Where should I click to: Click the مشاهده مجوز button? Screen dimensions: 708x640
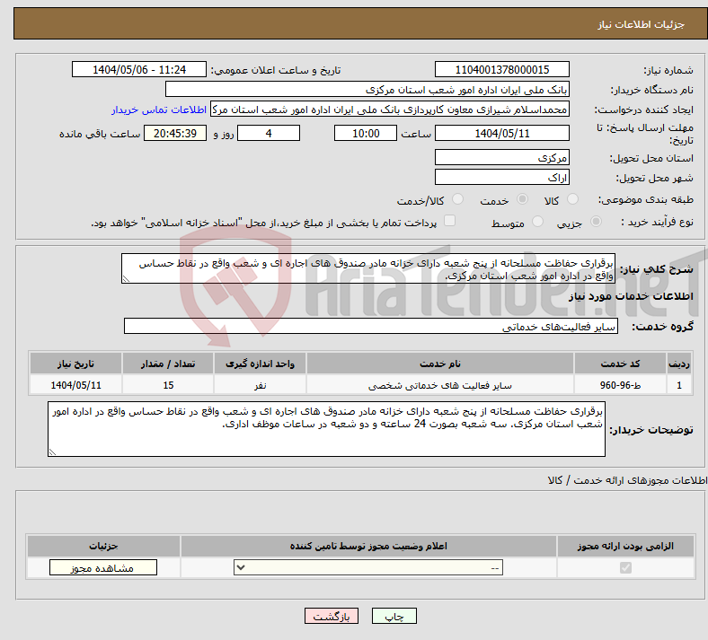(x=103, y=567)
